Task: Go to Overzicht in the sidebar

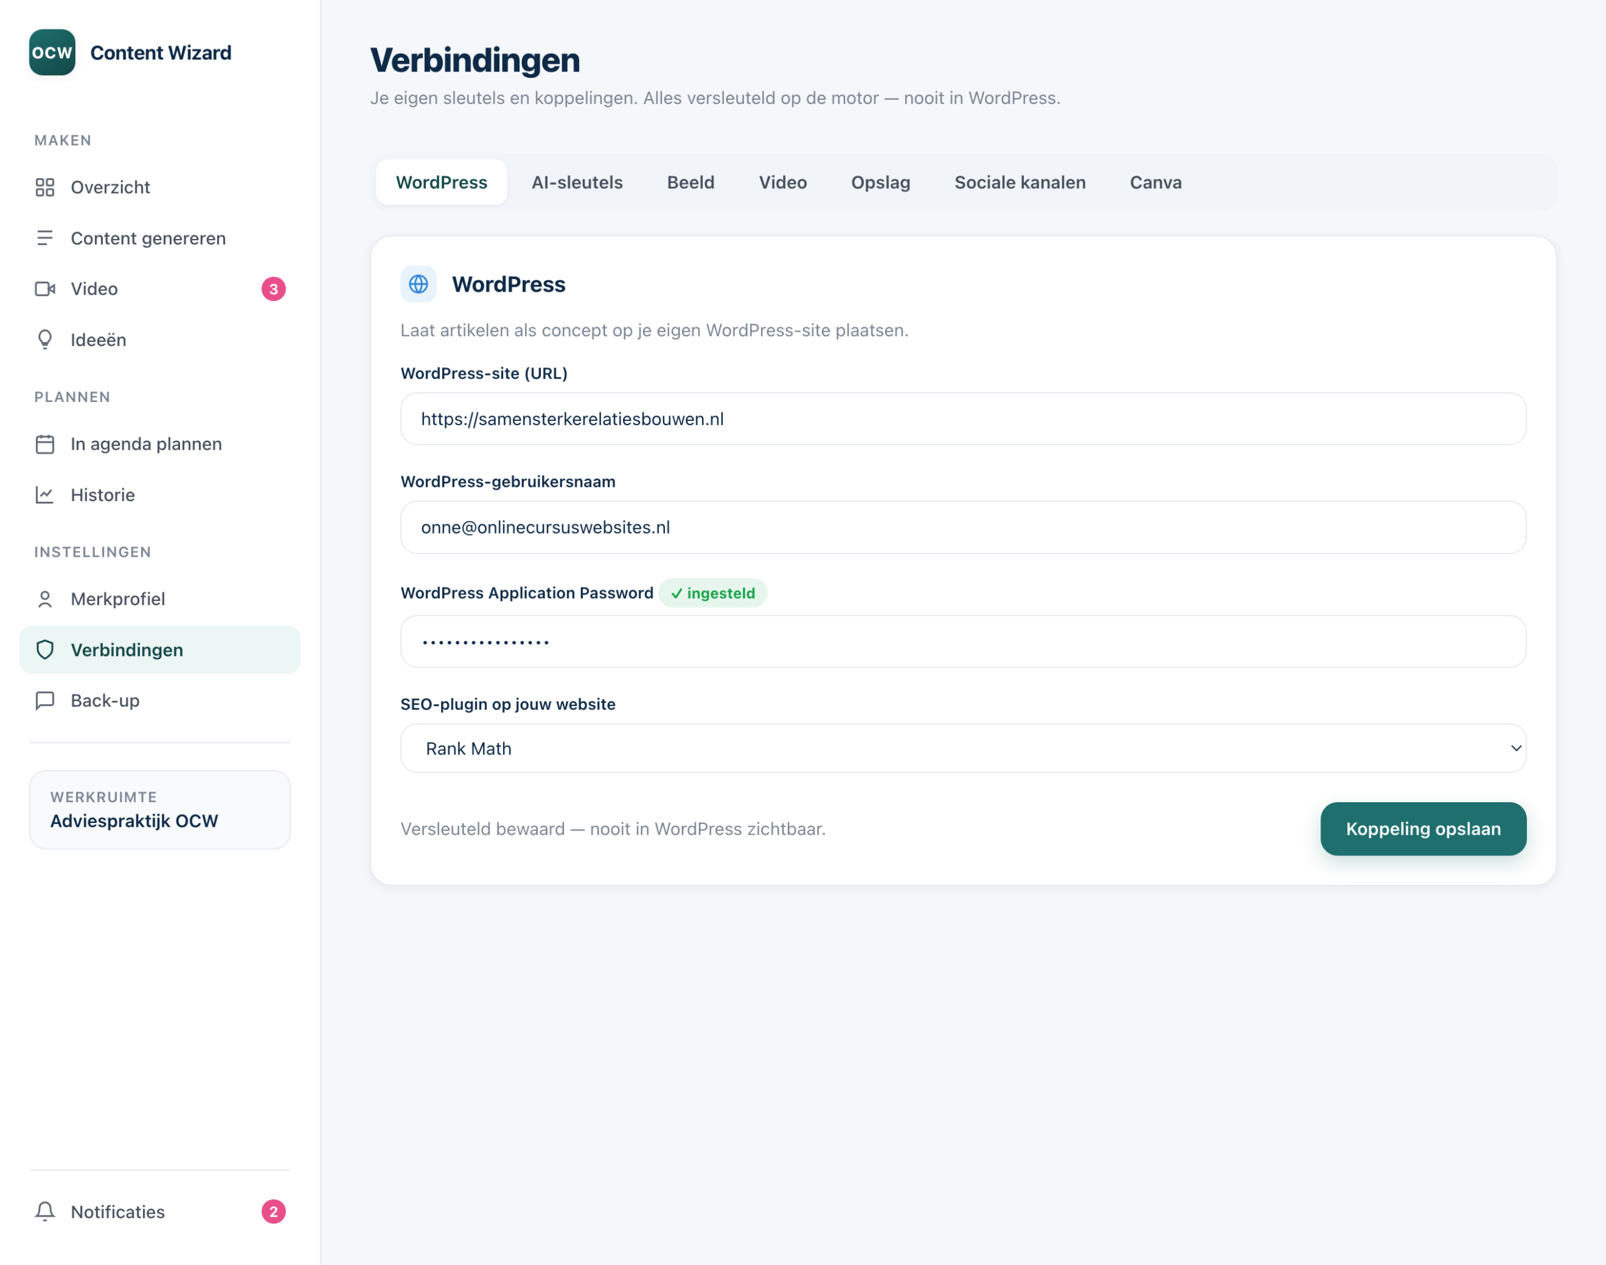Action: pos(160,188)
